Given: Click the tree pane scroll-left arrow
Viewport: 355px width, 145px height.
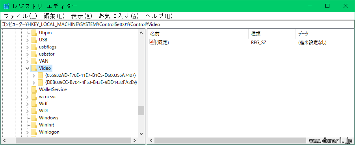Looking at the screenshot, I should (4, 140).
